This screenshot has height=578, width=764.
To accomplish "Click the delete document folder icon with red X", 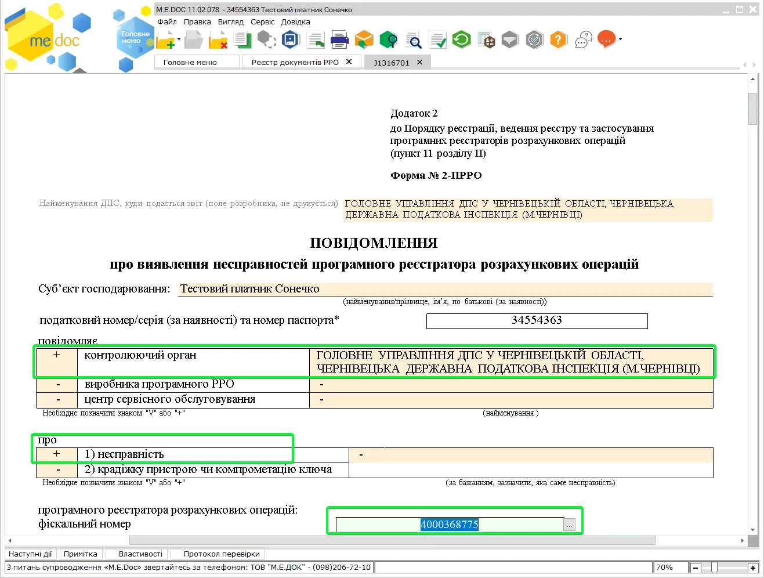I will pos(218,40).
